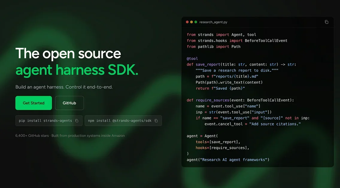Viewport: 340px width, 188px height.
Task: Copy the research_agent.py code snippet
Action: click(x=326, y=22)
